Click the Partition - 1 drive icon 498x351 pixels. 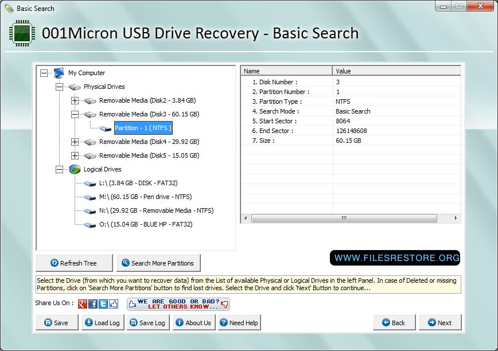pyautogui.click(x=106, y=128)
